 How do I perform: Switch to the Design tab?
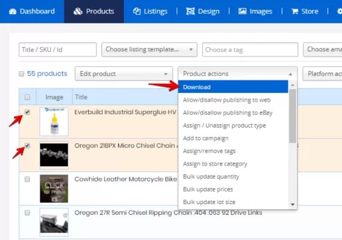coord(203,11)
